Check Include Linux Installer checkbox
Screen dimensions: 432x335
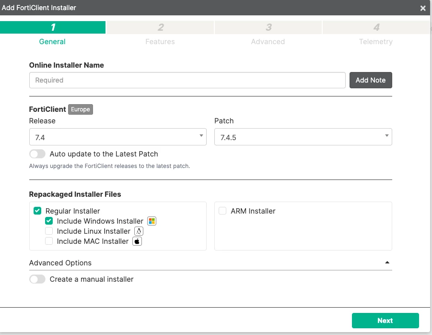[x=49, y=231]
